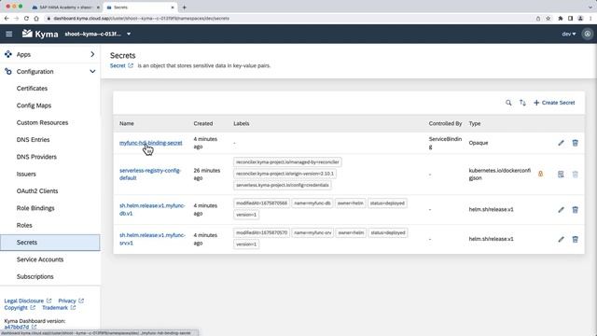Screen dimensions: 597x336
Task: Edit the myfunc-hdi-binding-secret row
Action: (x=561, y=143)
